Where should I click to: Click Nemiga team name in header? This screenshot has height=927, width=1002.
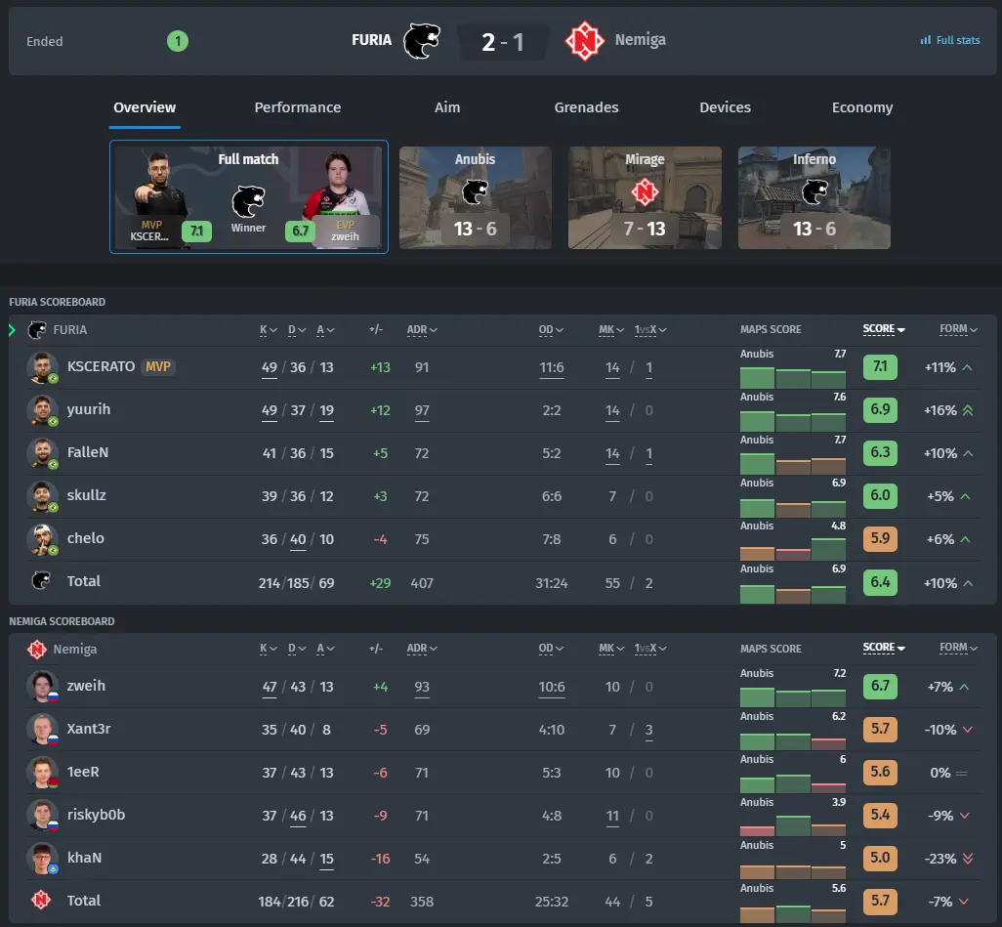click(641, 40)
